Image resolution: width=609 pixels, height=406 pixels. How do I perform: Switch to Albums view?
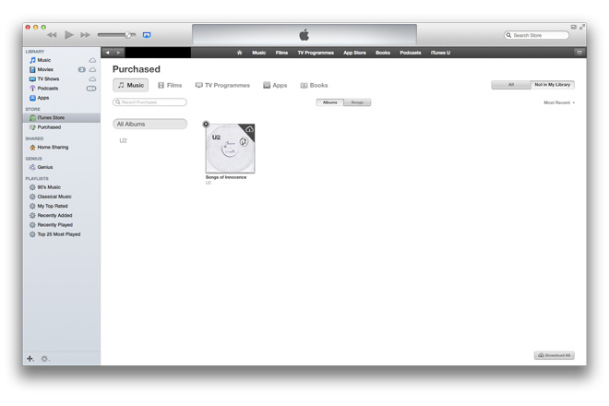pos(329,102)
